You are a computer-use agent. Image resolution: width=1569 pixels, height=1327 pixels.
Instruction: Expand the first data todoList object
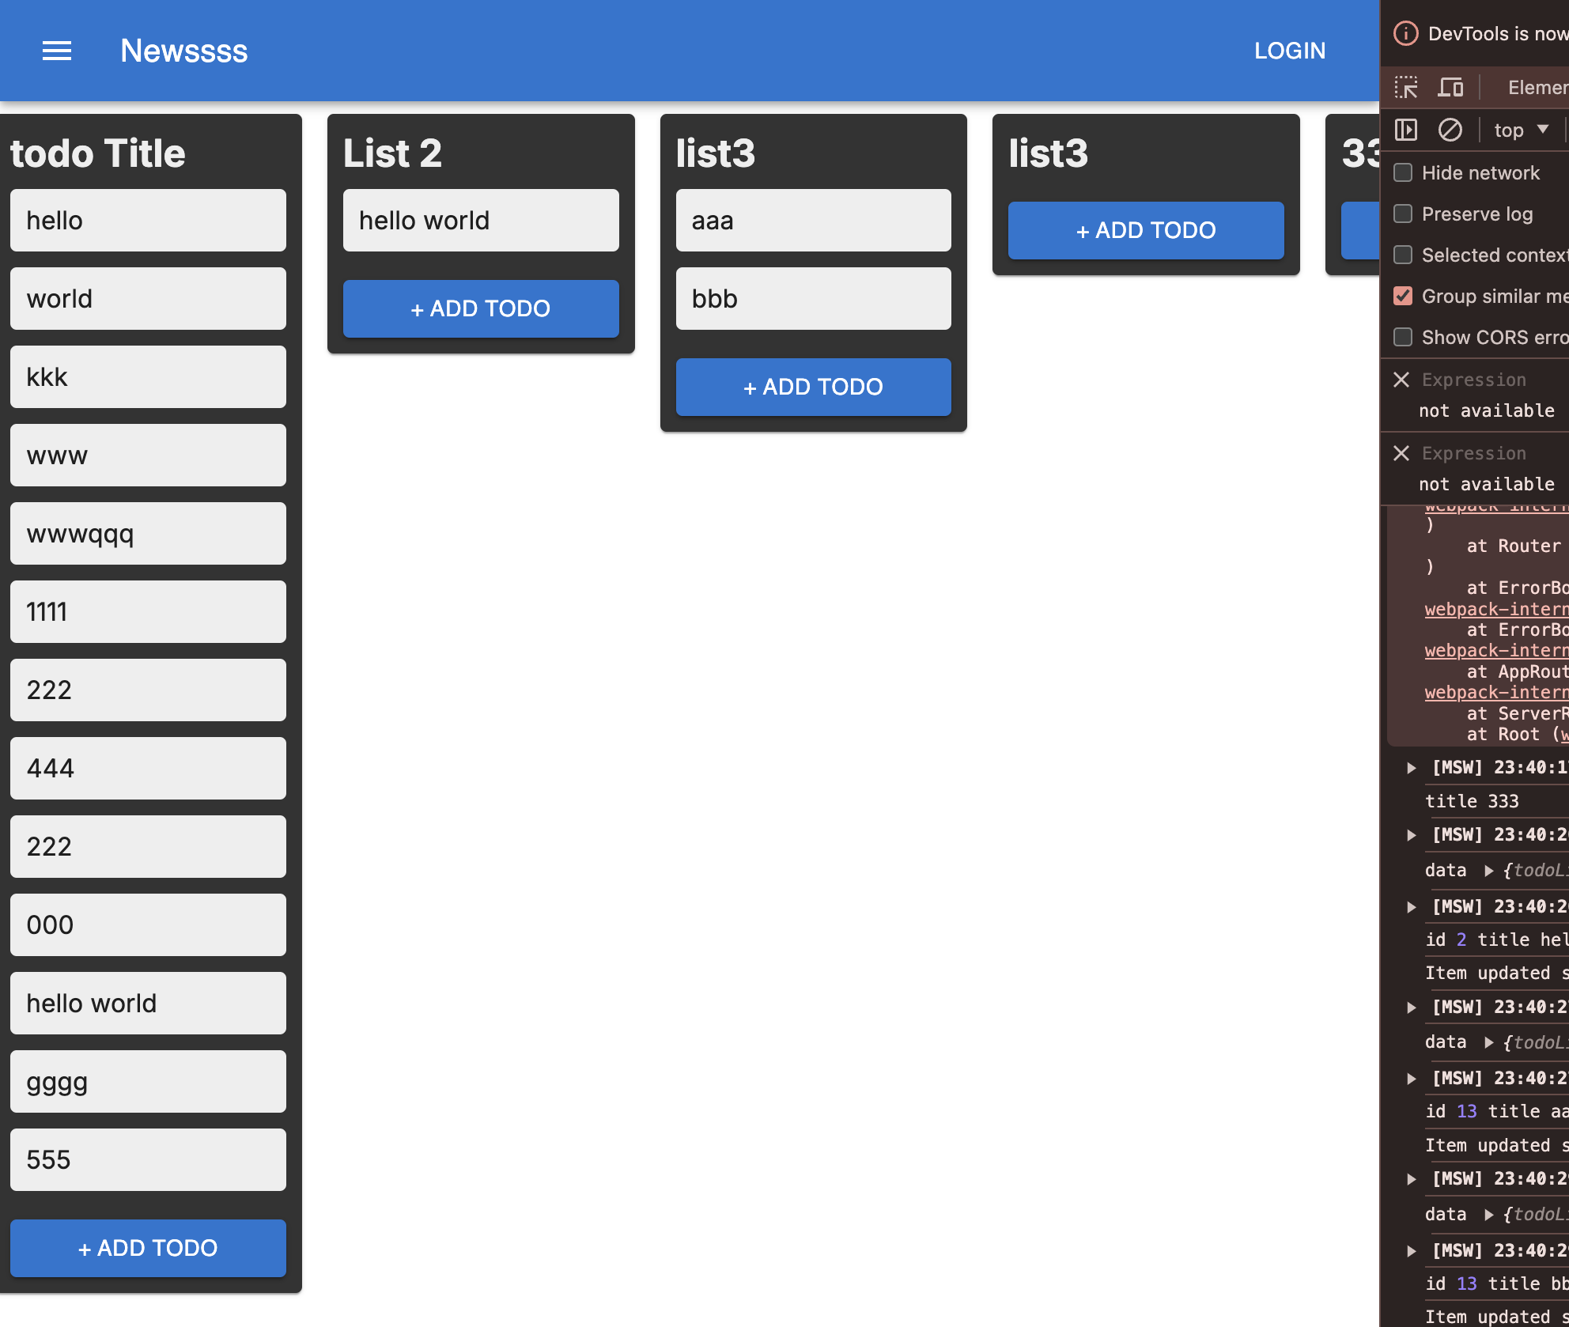click(x=1489, y=871)
